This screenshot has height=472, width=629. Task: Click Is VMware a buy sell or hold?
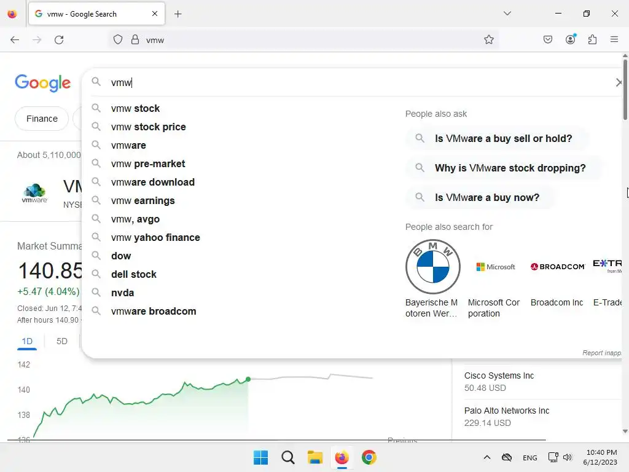(x=497, y=138)
